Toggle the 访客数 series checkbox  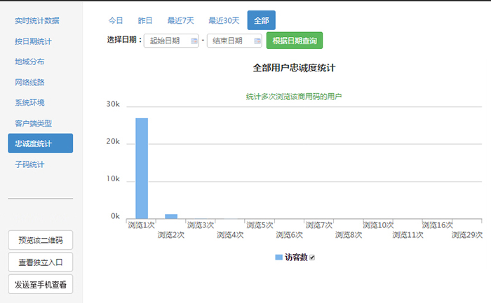point(313,258)
